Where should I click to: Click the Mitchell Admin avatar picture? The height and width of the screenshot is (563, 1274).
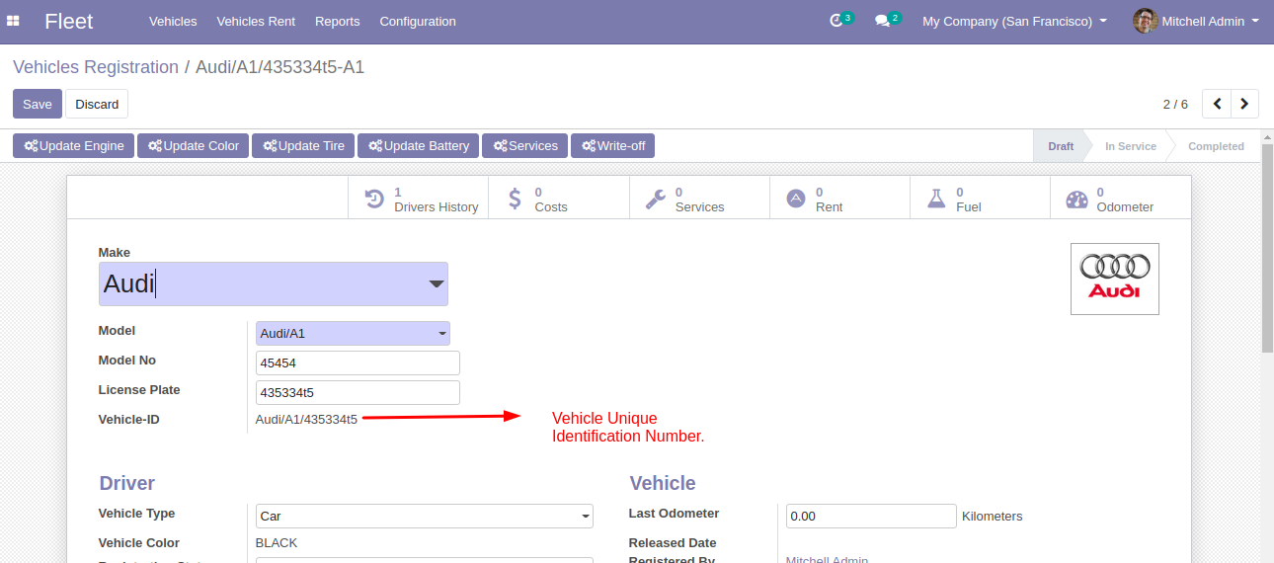click(x=1145, y=21)
